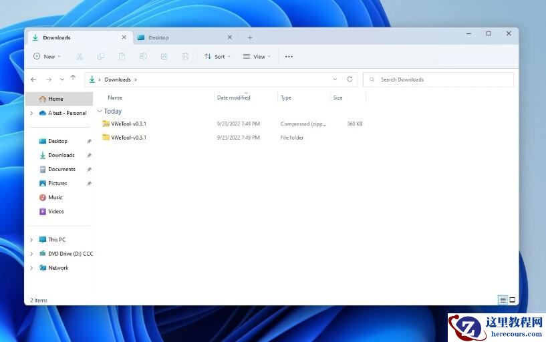Select Home in navigation pane
The width and height of the screenshot is (546, 342).
tap(59, 99)
